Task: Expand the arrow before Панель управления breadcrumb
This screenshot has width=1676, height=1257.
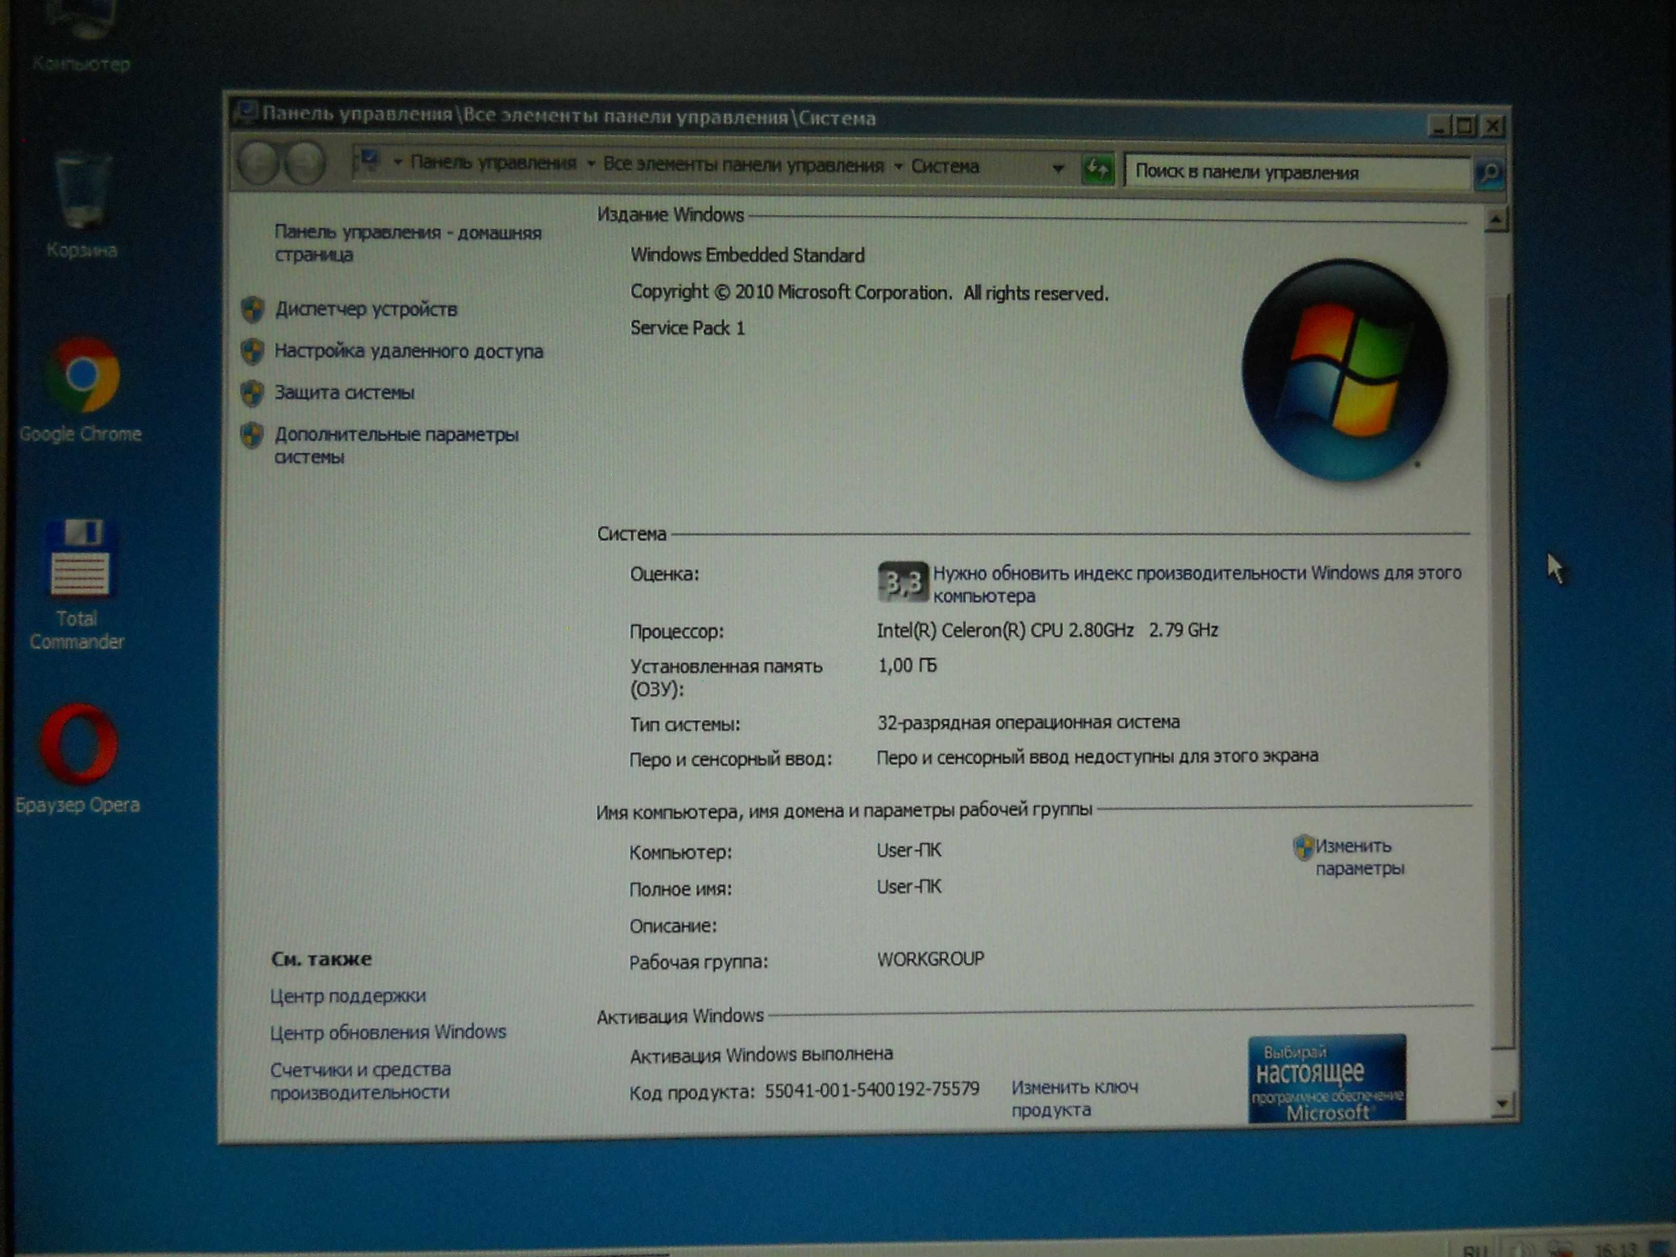Action: pos(397,162)
